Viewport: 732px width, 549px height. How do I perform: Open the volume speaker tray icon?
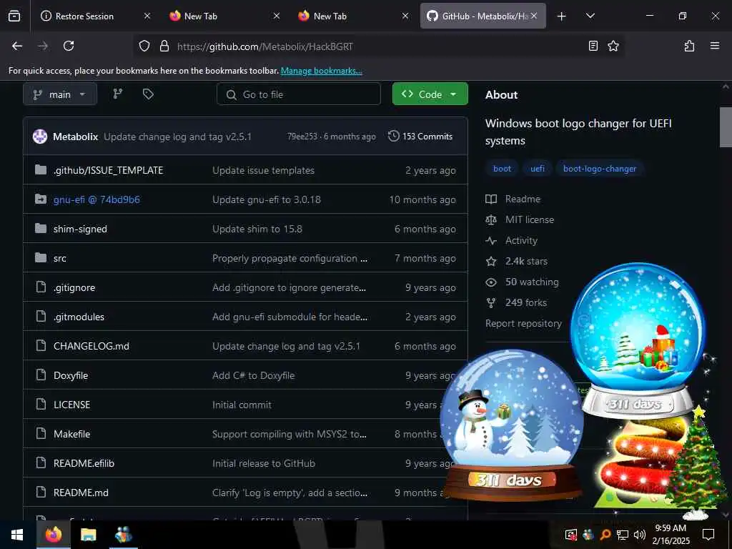tap(640, 535)
